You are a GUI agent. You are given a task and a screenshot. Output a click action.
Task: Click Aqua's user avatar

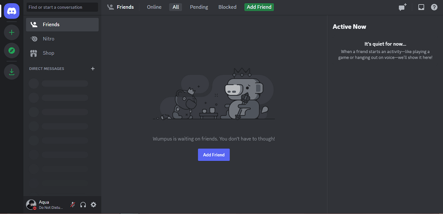pos(31,205)
